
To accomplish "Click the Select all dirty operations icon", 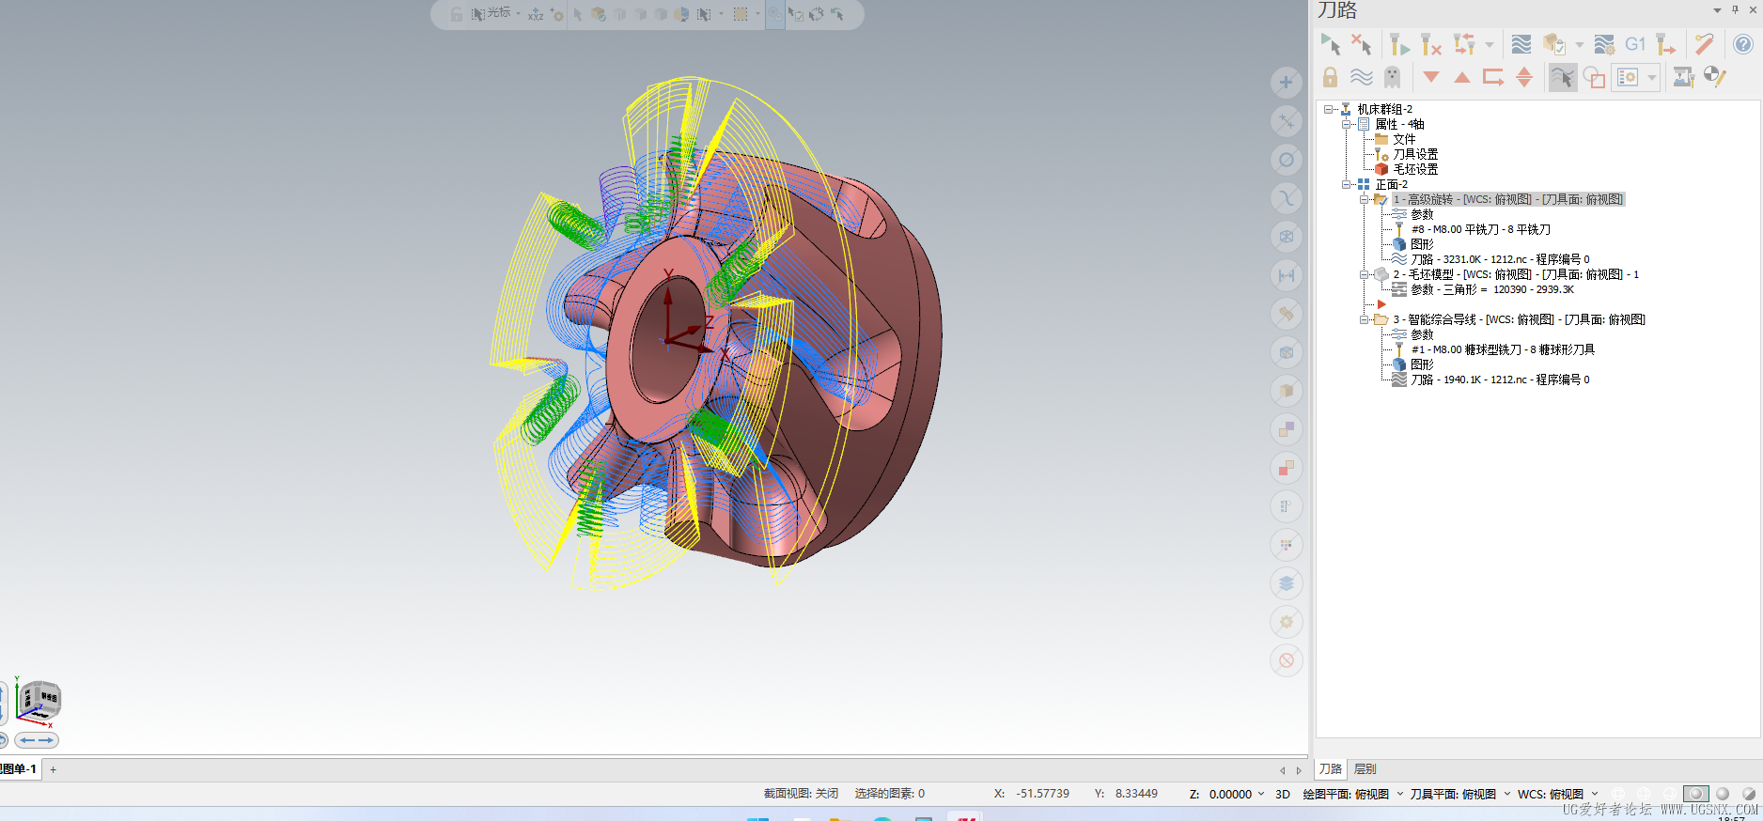I will pos(1361,44).
